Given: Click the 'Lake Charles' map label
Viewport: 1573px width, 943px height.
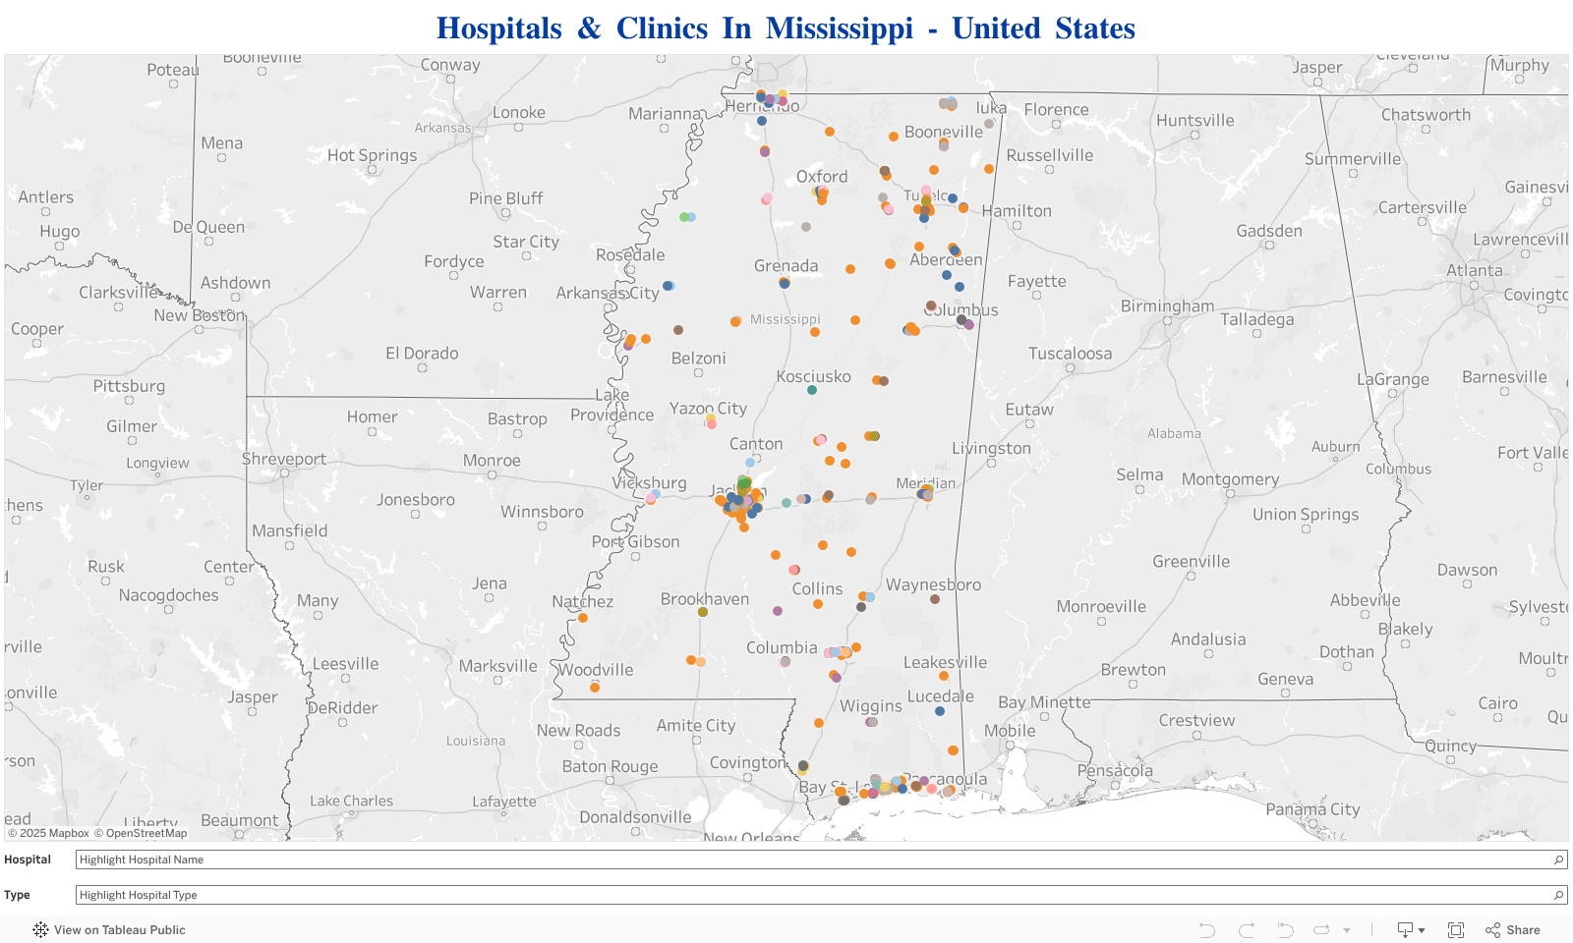Looking at the screenshot, I should [352, 802].
